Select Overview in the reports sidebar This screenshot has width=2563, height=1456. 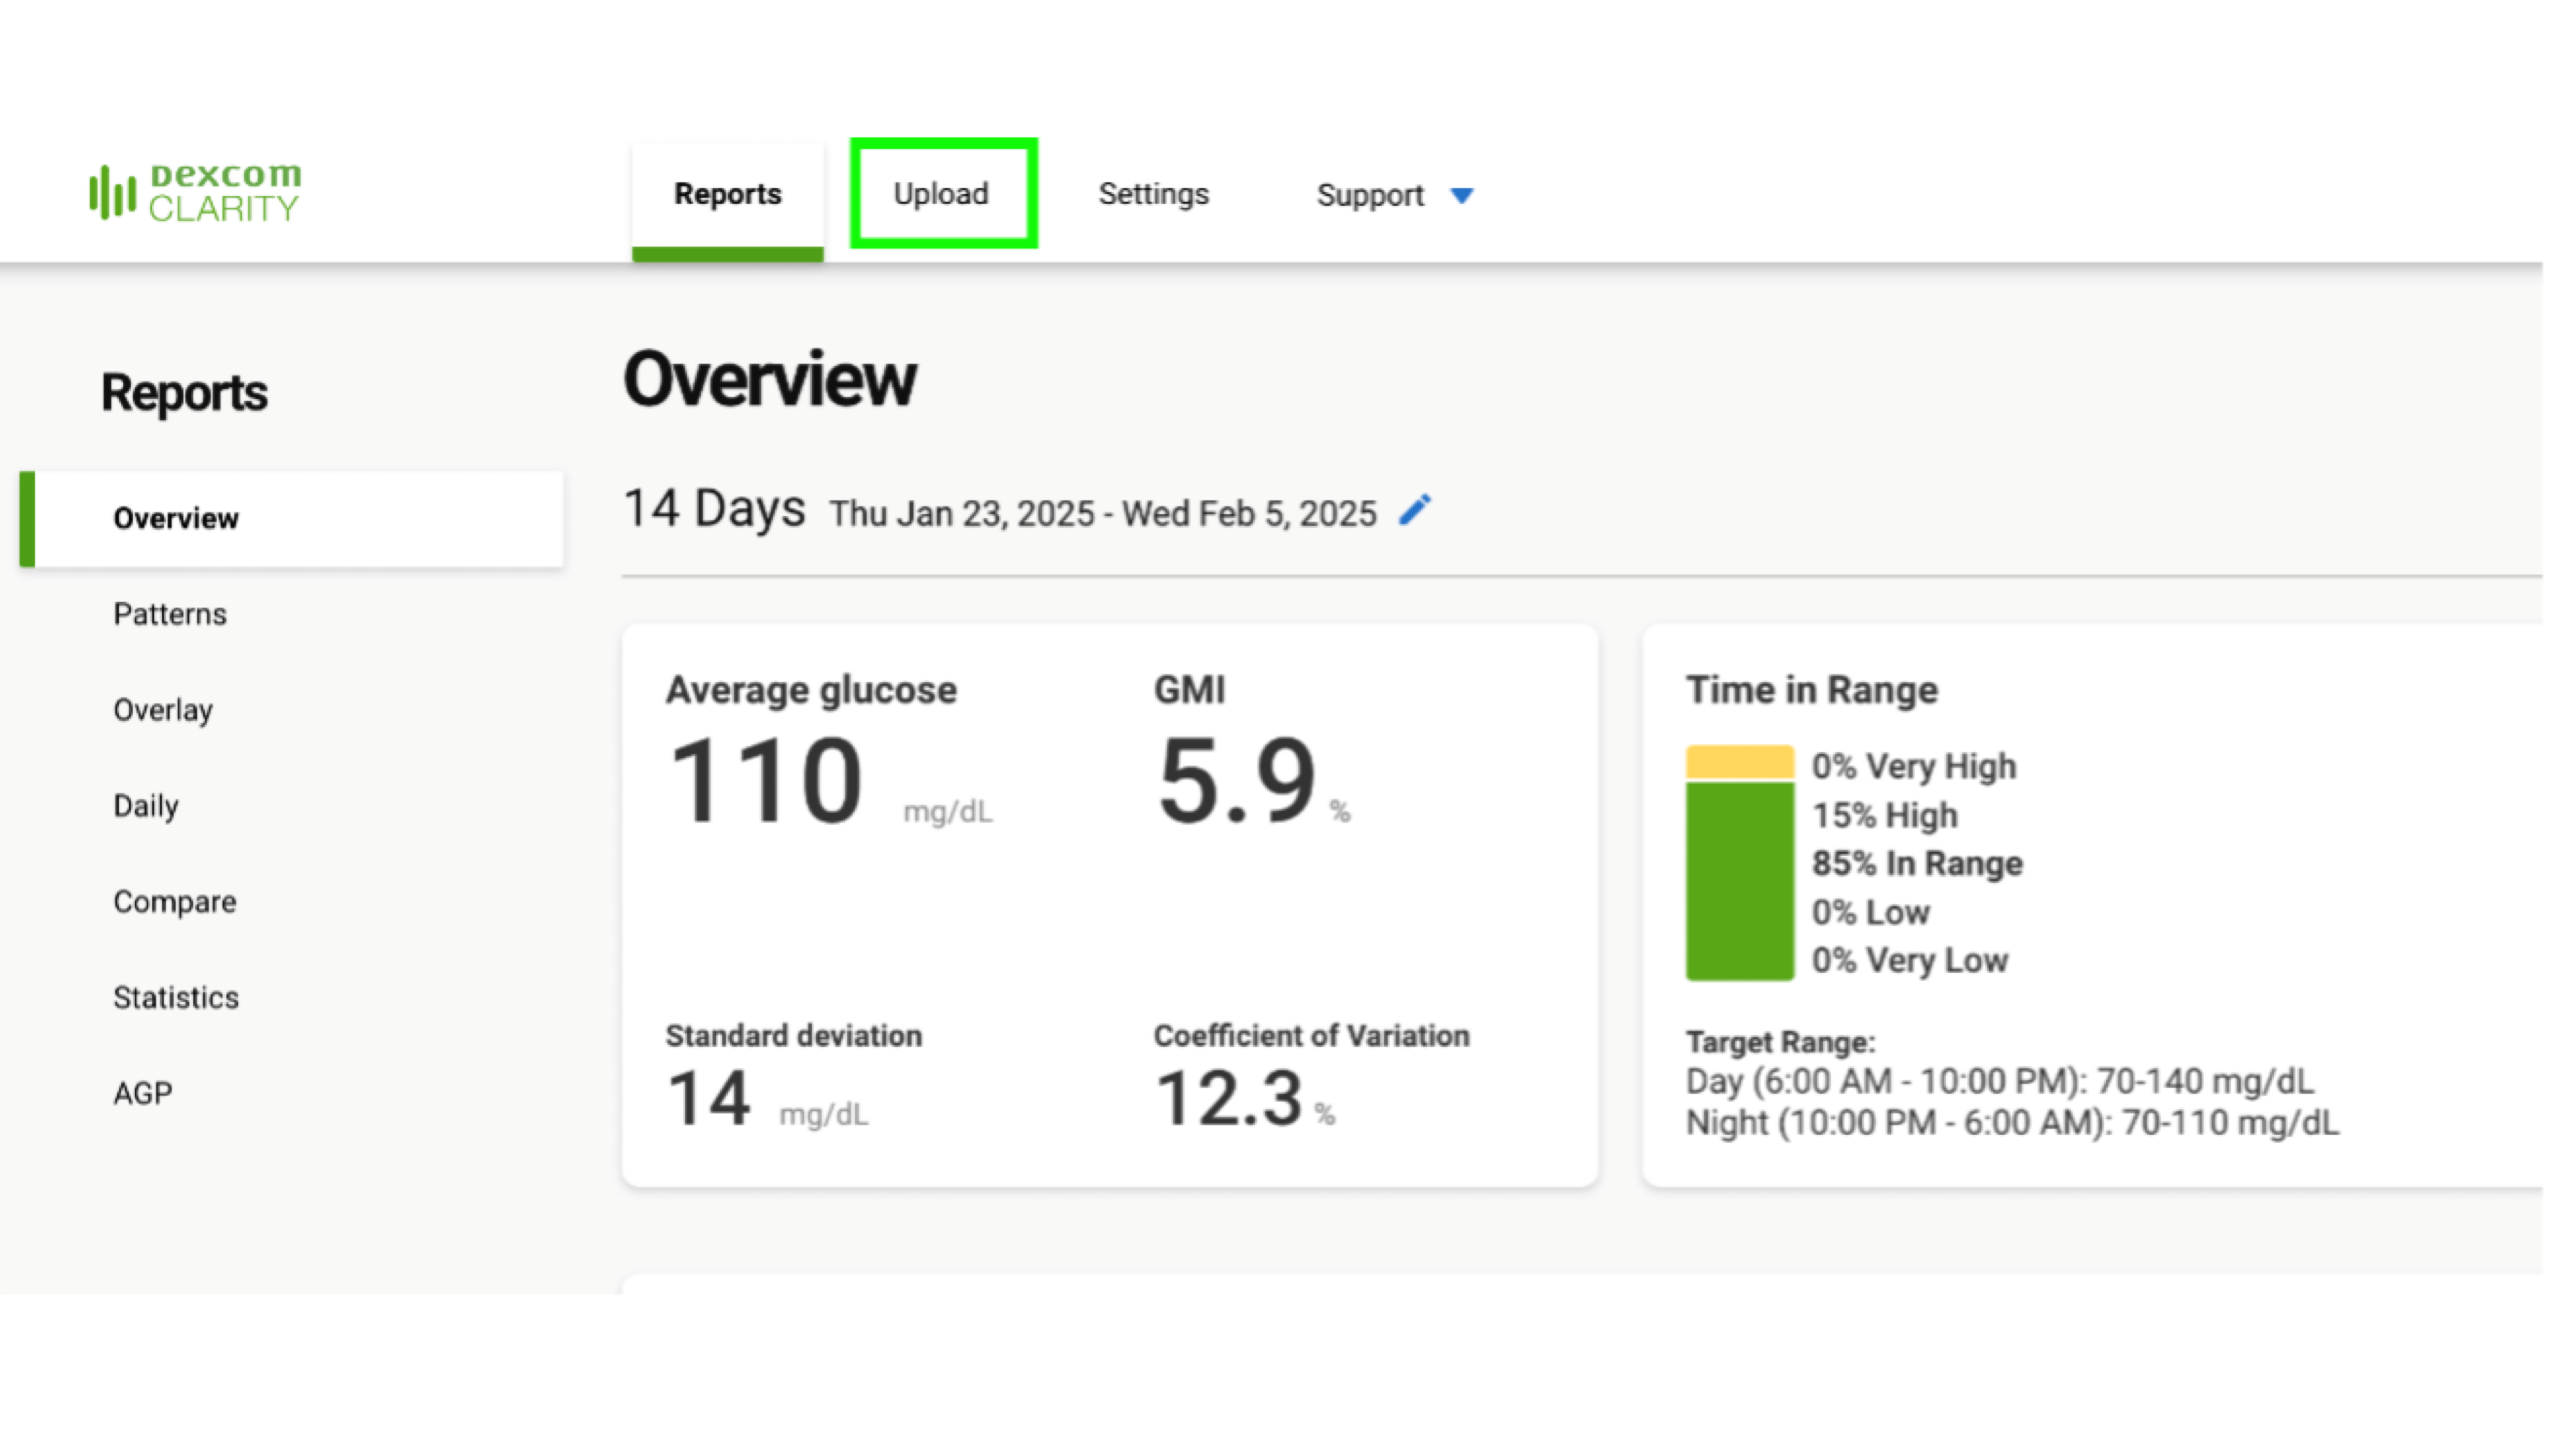pyautogui.click(x=176, y=518)
